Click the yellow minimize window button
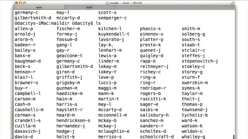Image resolution: width=248 pixels, height=139 pixels. coord(21,3)
